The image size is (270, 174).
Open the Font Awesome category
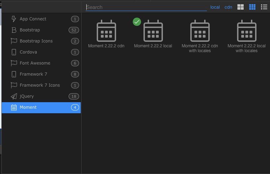tap(41, 63)
